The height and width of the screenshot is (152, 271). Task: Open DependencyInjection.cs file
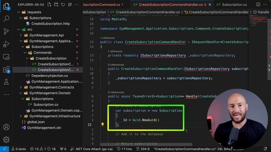[x=50, y=76]
